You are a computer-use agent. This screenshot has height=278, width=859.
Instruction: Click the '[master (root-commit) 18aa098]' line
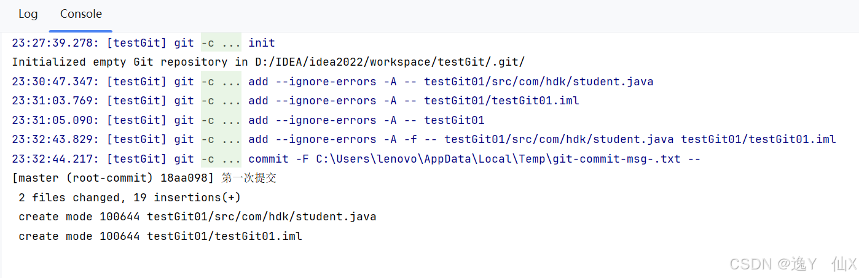click(144, 178)
